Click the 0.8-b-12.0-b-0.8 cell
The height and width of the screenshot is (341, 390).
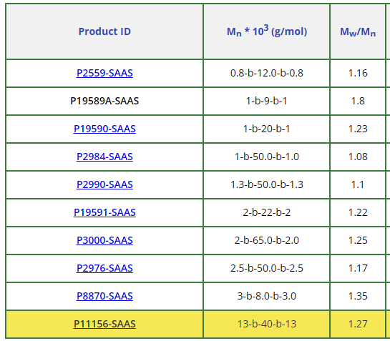point(267,73)
